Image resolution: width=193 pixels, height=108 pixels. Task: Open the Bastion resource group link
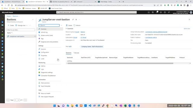pyautogui.click(x=83, y=32)
